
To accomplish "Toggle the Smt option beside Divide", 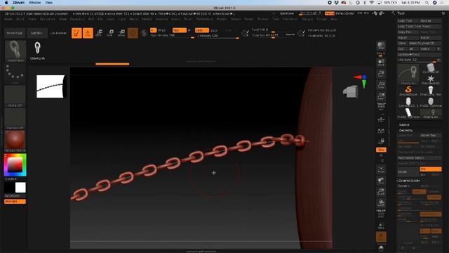I will pos(430,169).
